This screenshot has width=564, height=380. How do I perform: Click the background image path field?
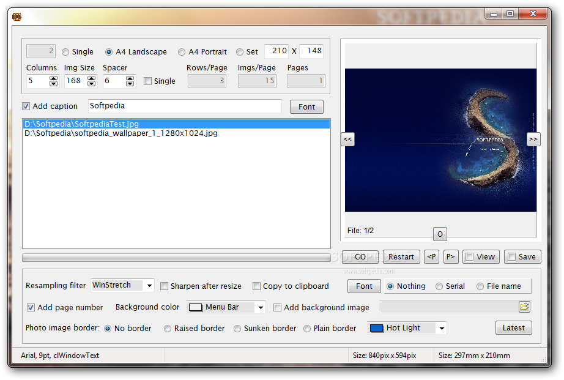tap(449, 307)
